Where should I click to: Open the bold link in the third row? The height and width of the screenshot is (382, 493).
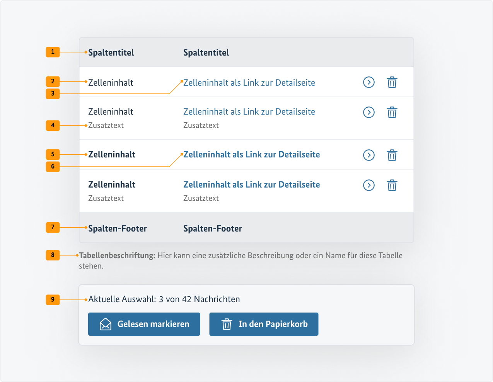pyautogui.click(x=251, y=154)
